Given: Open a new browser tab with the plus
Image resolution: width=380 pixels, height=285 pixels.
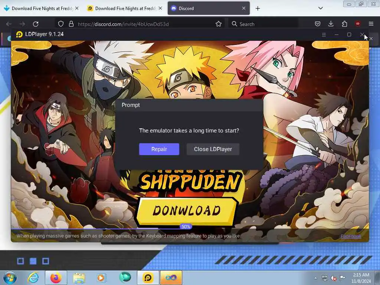Looking at the screenshot, I should click(x=258, y=9).
